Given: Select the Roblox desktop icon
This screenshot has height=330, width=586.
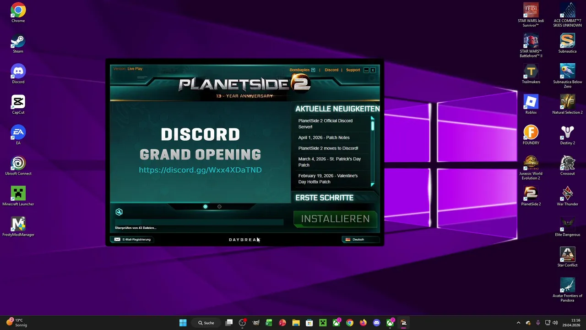Looking at the screenshot, I should pyautogui.click(x=531, y=104).
